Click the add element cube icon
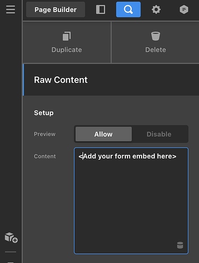This screenshot has width=199, height=263. click(x=11, y=238)
